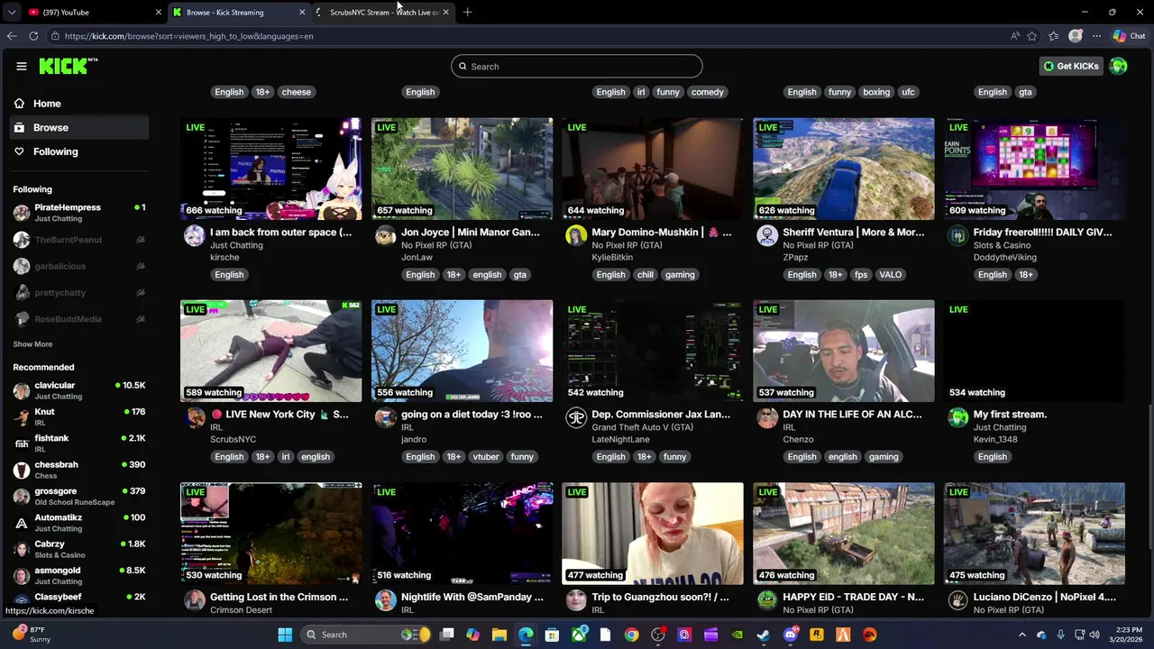Open kirsche's channel avatar

click(194, 236)
